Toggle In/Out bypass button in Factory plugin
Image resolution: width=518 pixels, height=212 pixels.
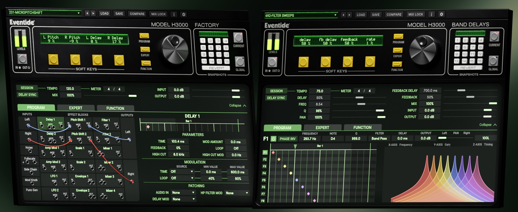click(22, 59)
